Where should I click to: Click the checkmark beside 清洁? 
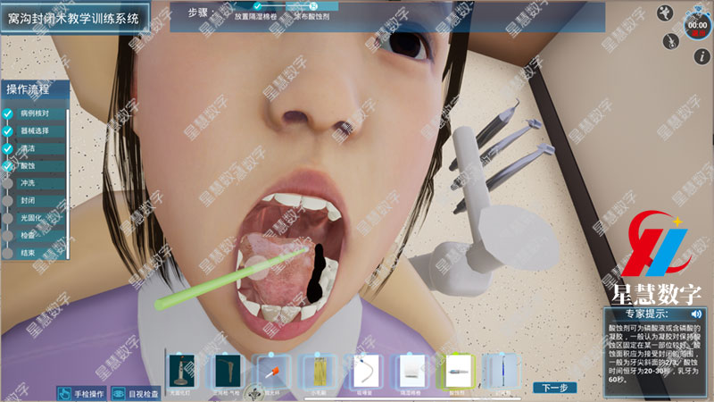point(8,148)
